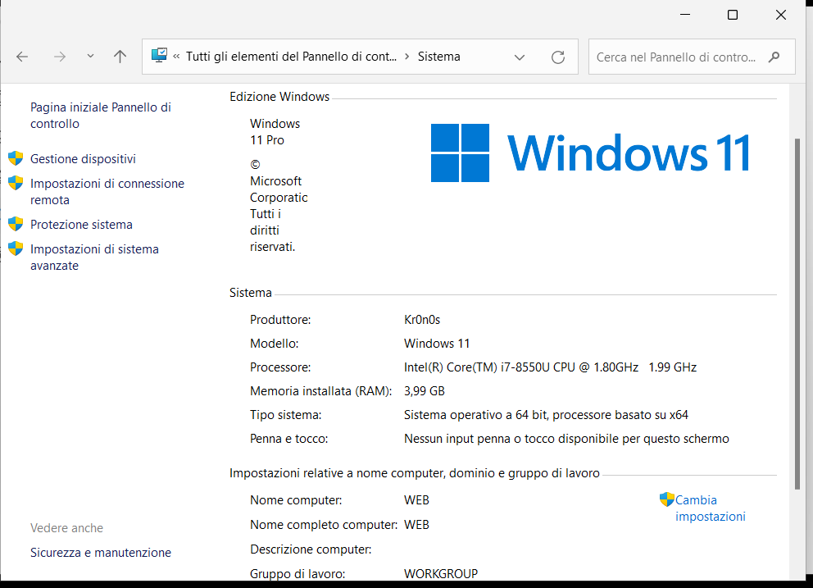Click Cambia impostazioni link

711,508
